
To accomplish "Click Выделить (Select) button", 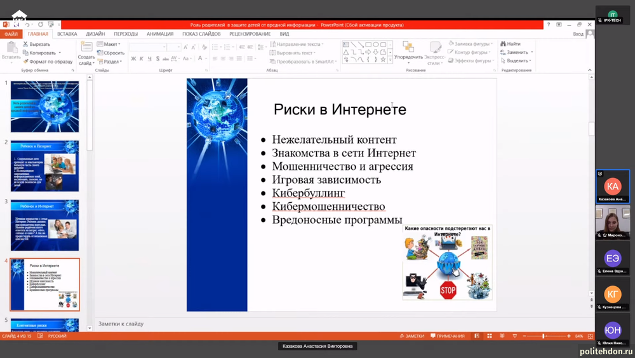I will 516,61.
